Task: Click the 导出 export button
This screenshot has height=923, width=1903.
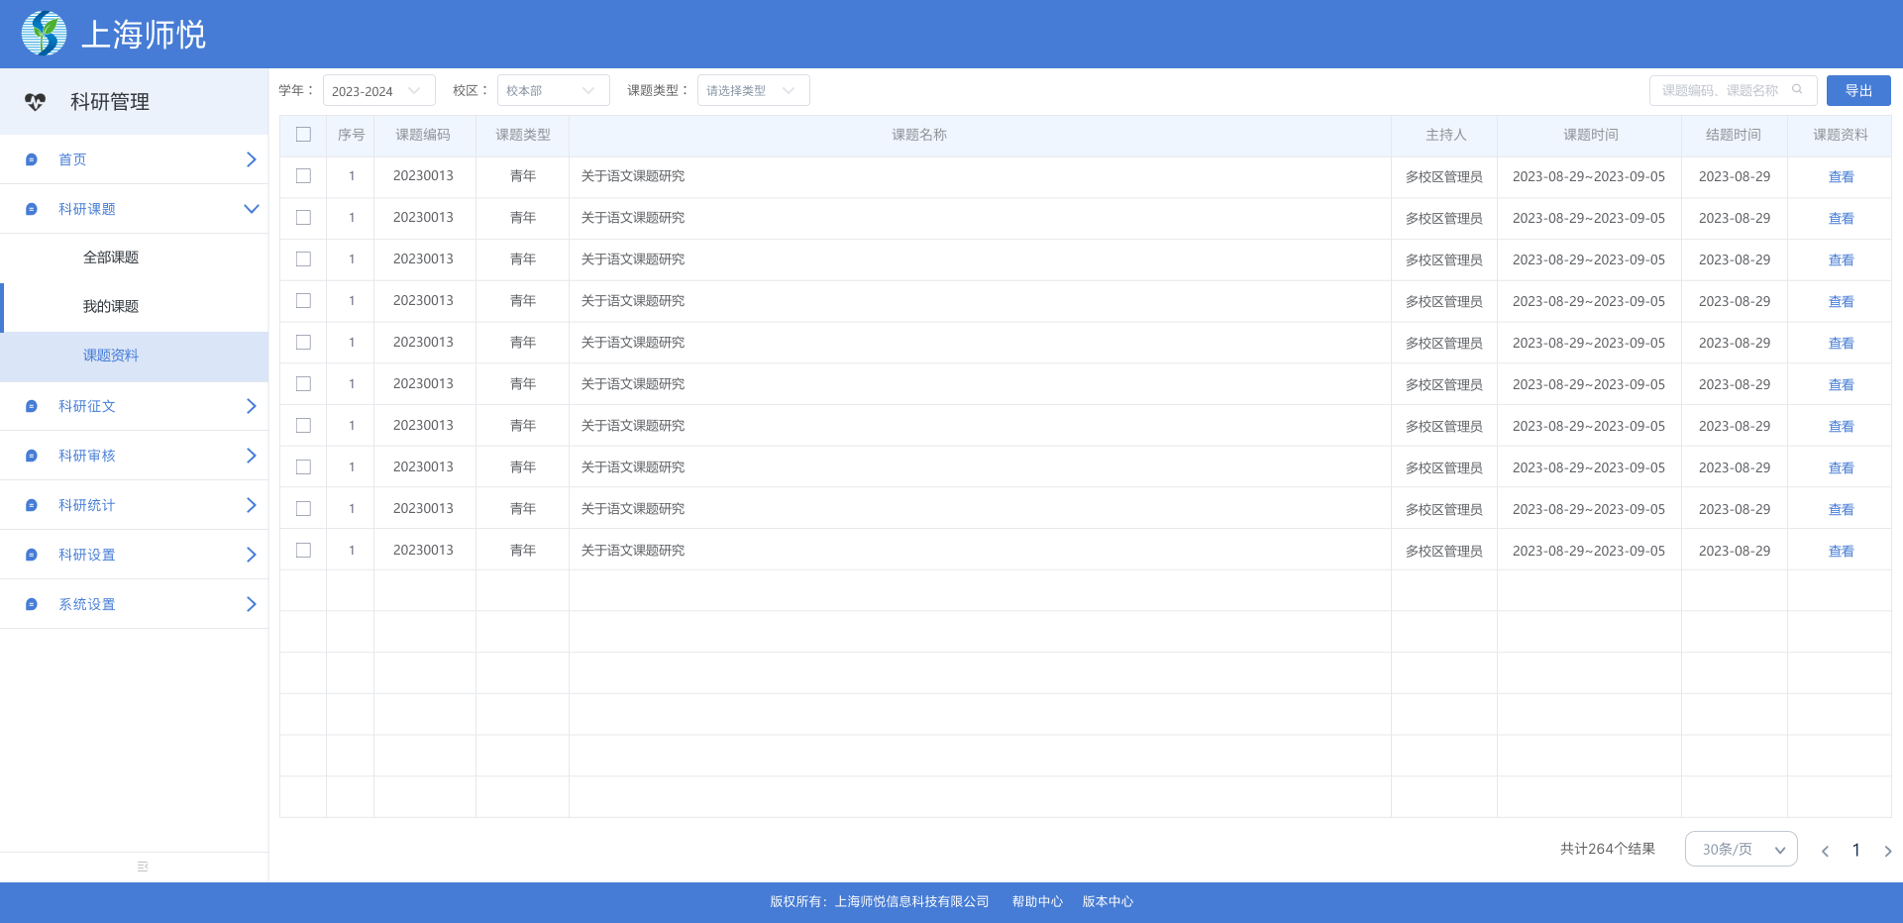Action: (1857, 91)
